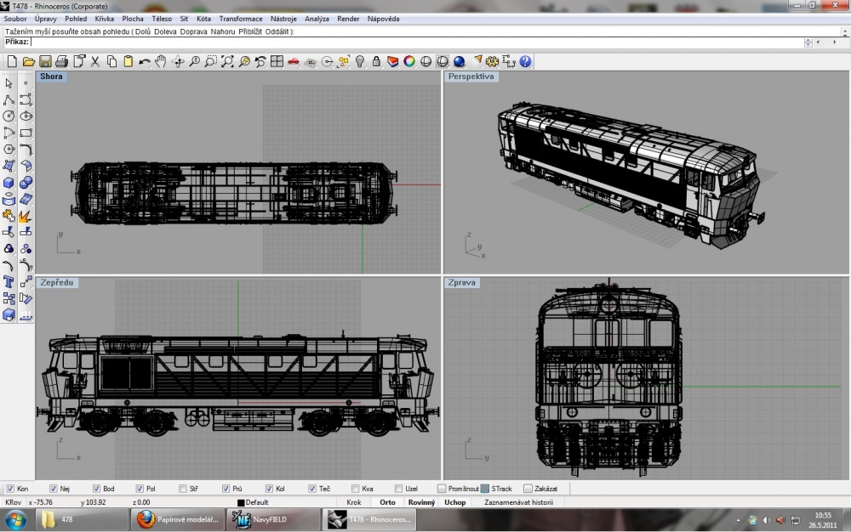Screen dimensions: 851x532
Task: Toggle Orto mode in status bar
Action: [387, 503]
